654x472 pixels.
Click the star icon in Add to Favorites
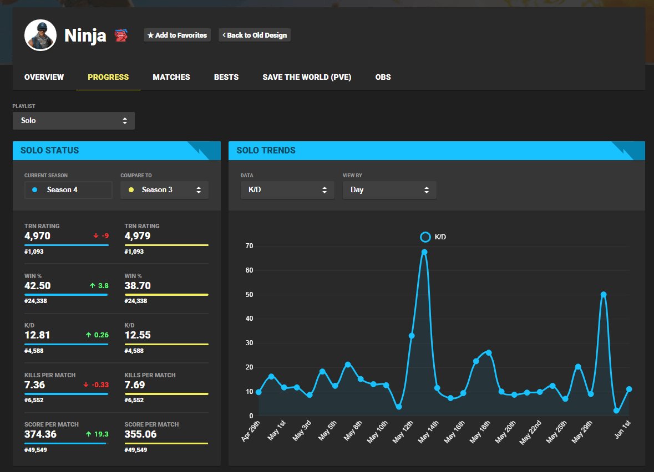(150, 35)
